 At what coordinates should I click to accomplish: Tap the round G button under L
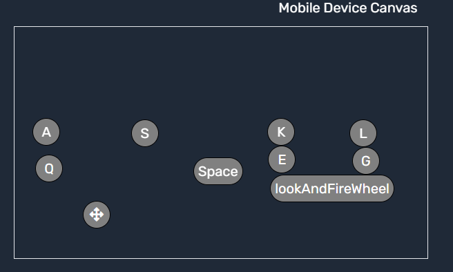tap(366, 161)
